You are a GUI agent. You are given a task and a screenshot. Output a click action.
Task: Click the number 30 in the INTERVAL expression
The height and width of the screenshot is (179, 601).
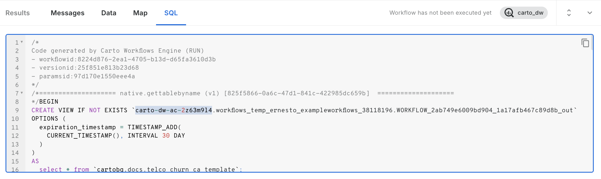point(166,136)
